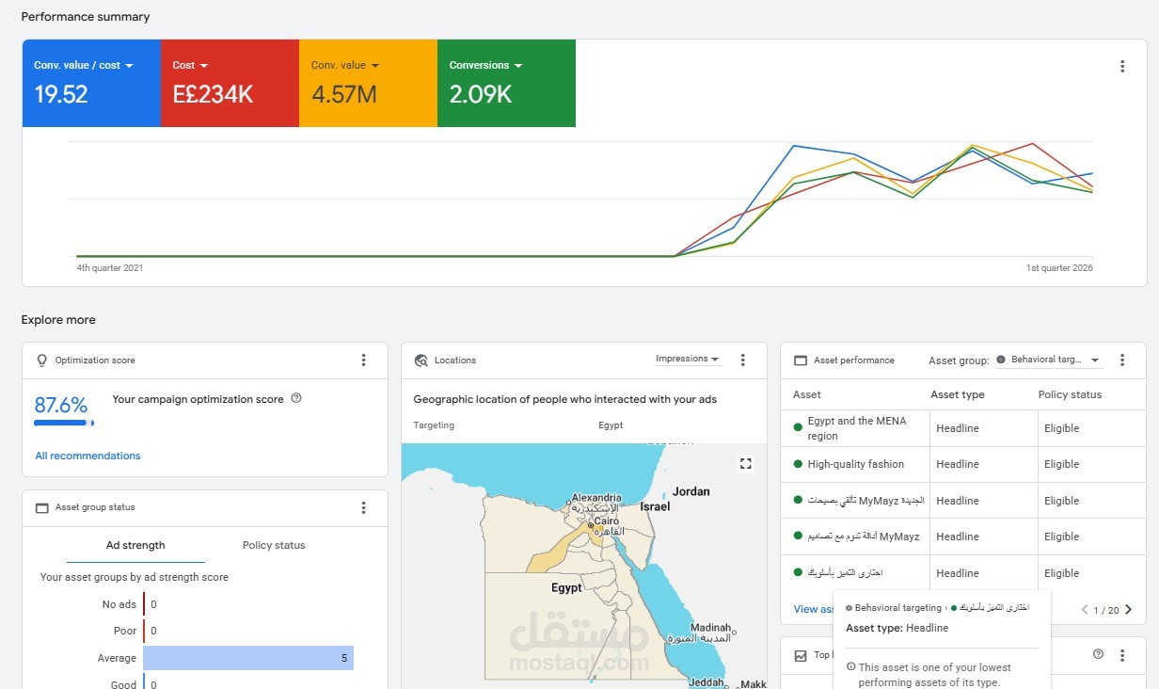Go to previous page of assets
The width and height of the screenshot is (1159, 689).
1084,610
